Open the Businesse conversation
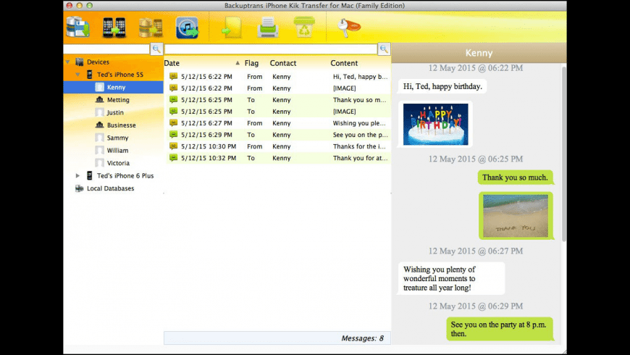630x355 pixels. pos(122,125)
